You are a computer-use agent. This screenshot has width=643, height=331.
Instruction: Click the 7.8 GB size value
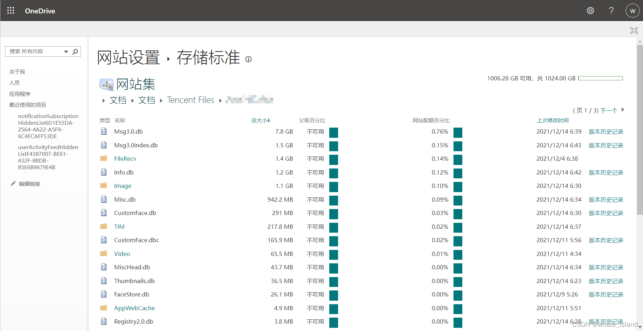pyautogui.click(x=284, y=131)
